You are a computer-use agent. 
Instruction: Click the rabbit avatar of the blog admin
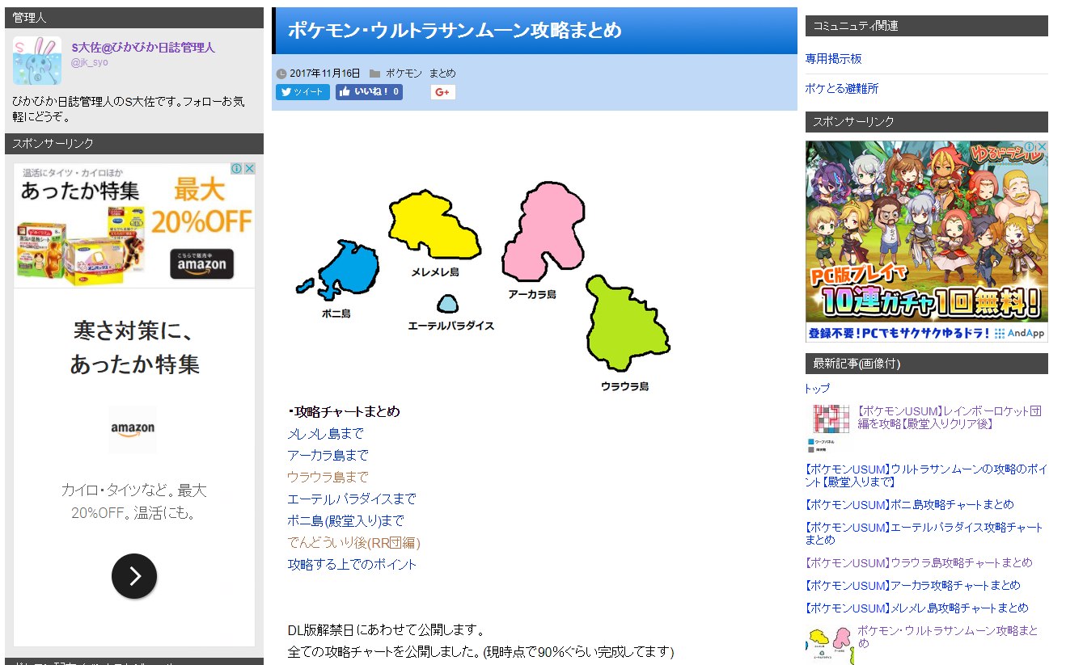tap(36, 60)
